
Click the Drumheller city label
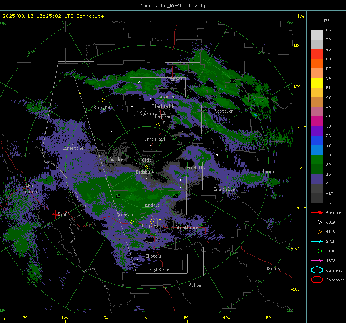[225, 189]
